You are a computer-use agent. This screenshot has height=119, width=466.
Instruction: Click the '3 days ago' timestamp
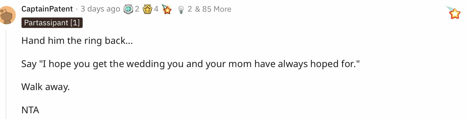click(x=100, y=9)
